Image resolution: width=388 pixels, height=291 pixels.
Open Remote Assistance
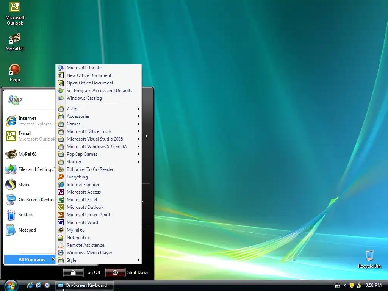99,245
